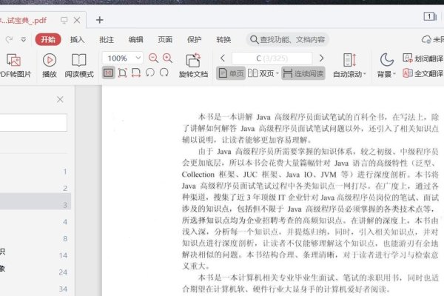Image resolution: width=444 pixels, height=296 pixels.
Task: Switch to the 页面 tab
Action: (165, 39)
